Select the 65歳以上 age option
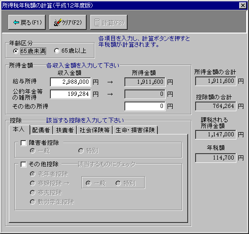249x234 pixels. tap(70, 51)
